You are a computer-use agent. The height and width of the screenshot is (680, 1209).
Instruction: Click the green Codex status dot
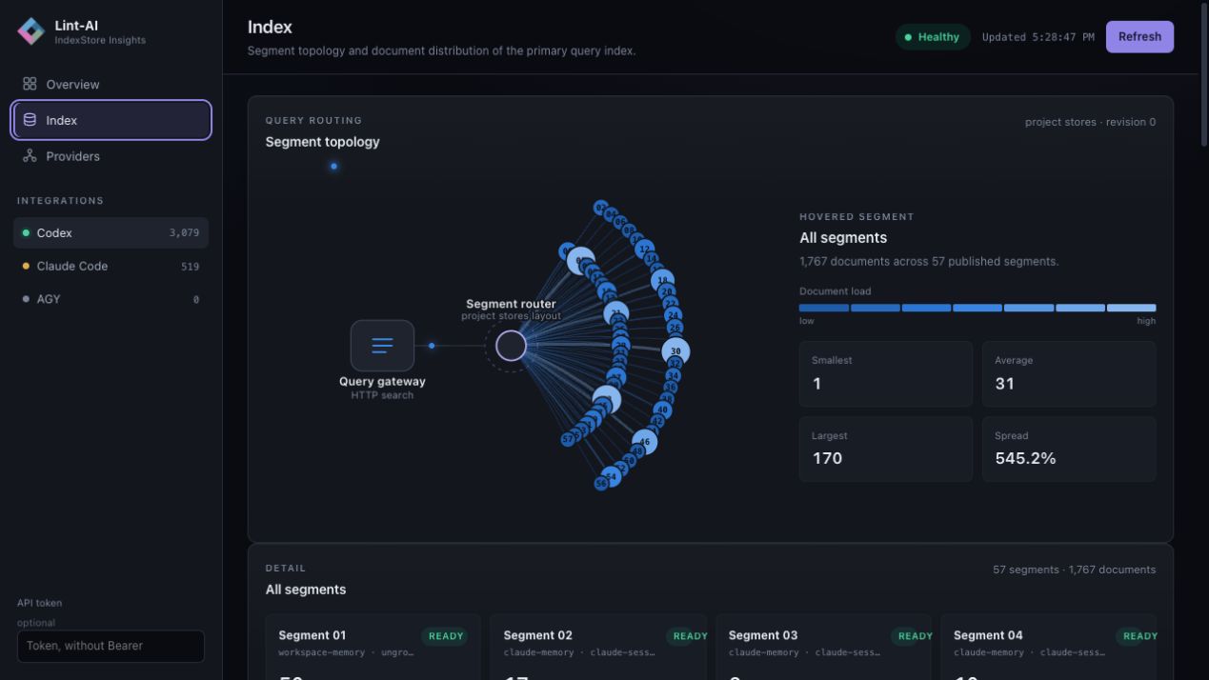[26, 233]
